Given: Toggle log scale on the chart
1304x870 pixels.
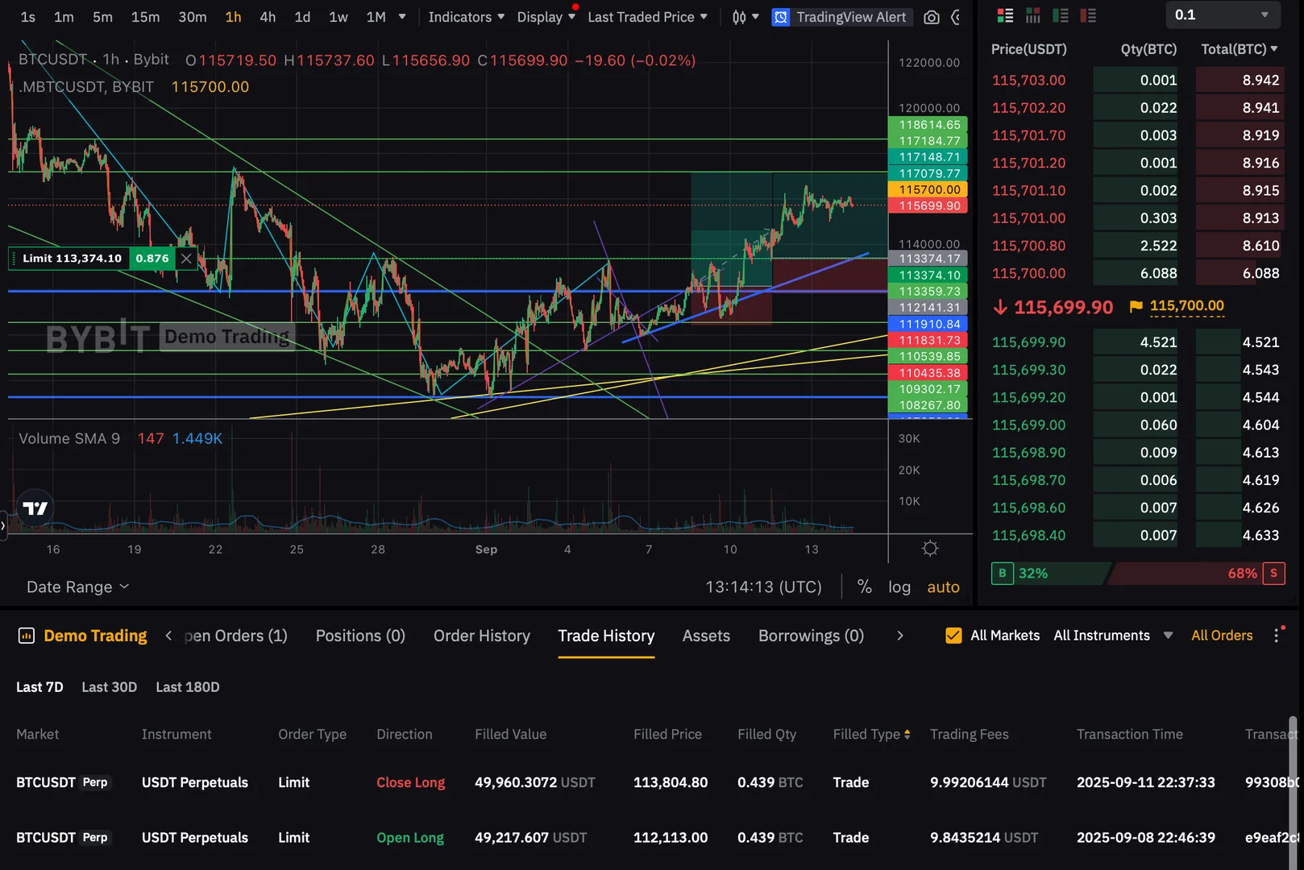Looking at the screenshot, I should point(899,587).
